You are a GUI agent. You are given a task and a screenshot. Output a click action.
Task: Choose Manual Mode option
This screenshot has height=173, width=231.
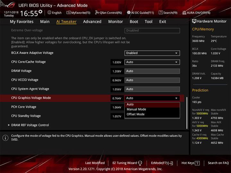[x=152, y=109]
